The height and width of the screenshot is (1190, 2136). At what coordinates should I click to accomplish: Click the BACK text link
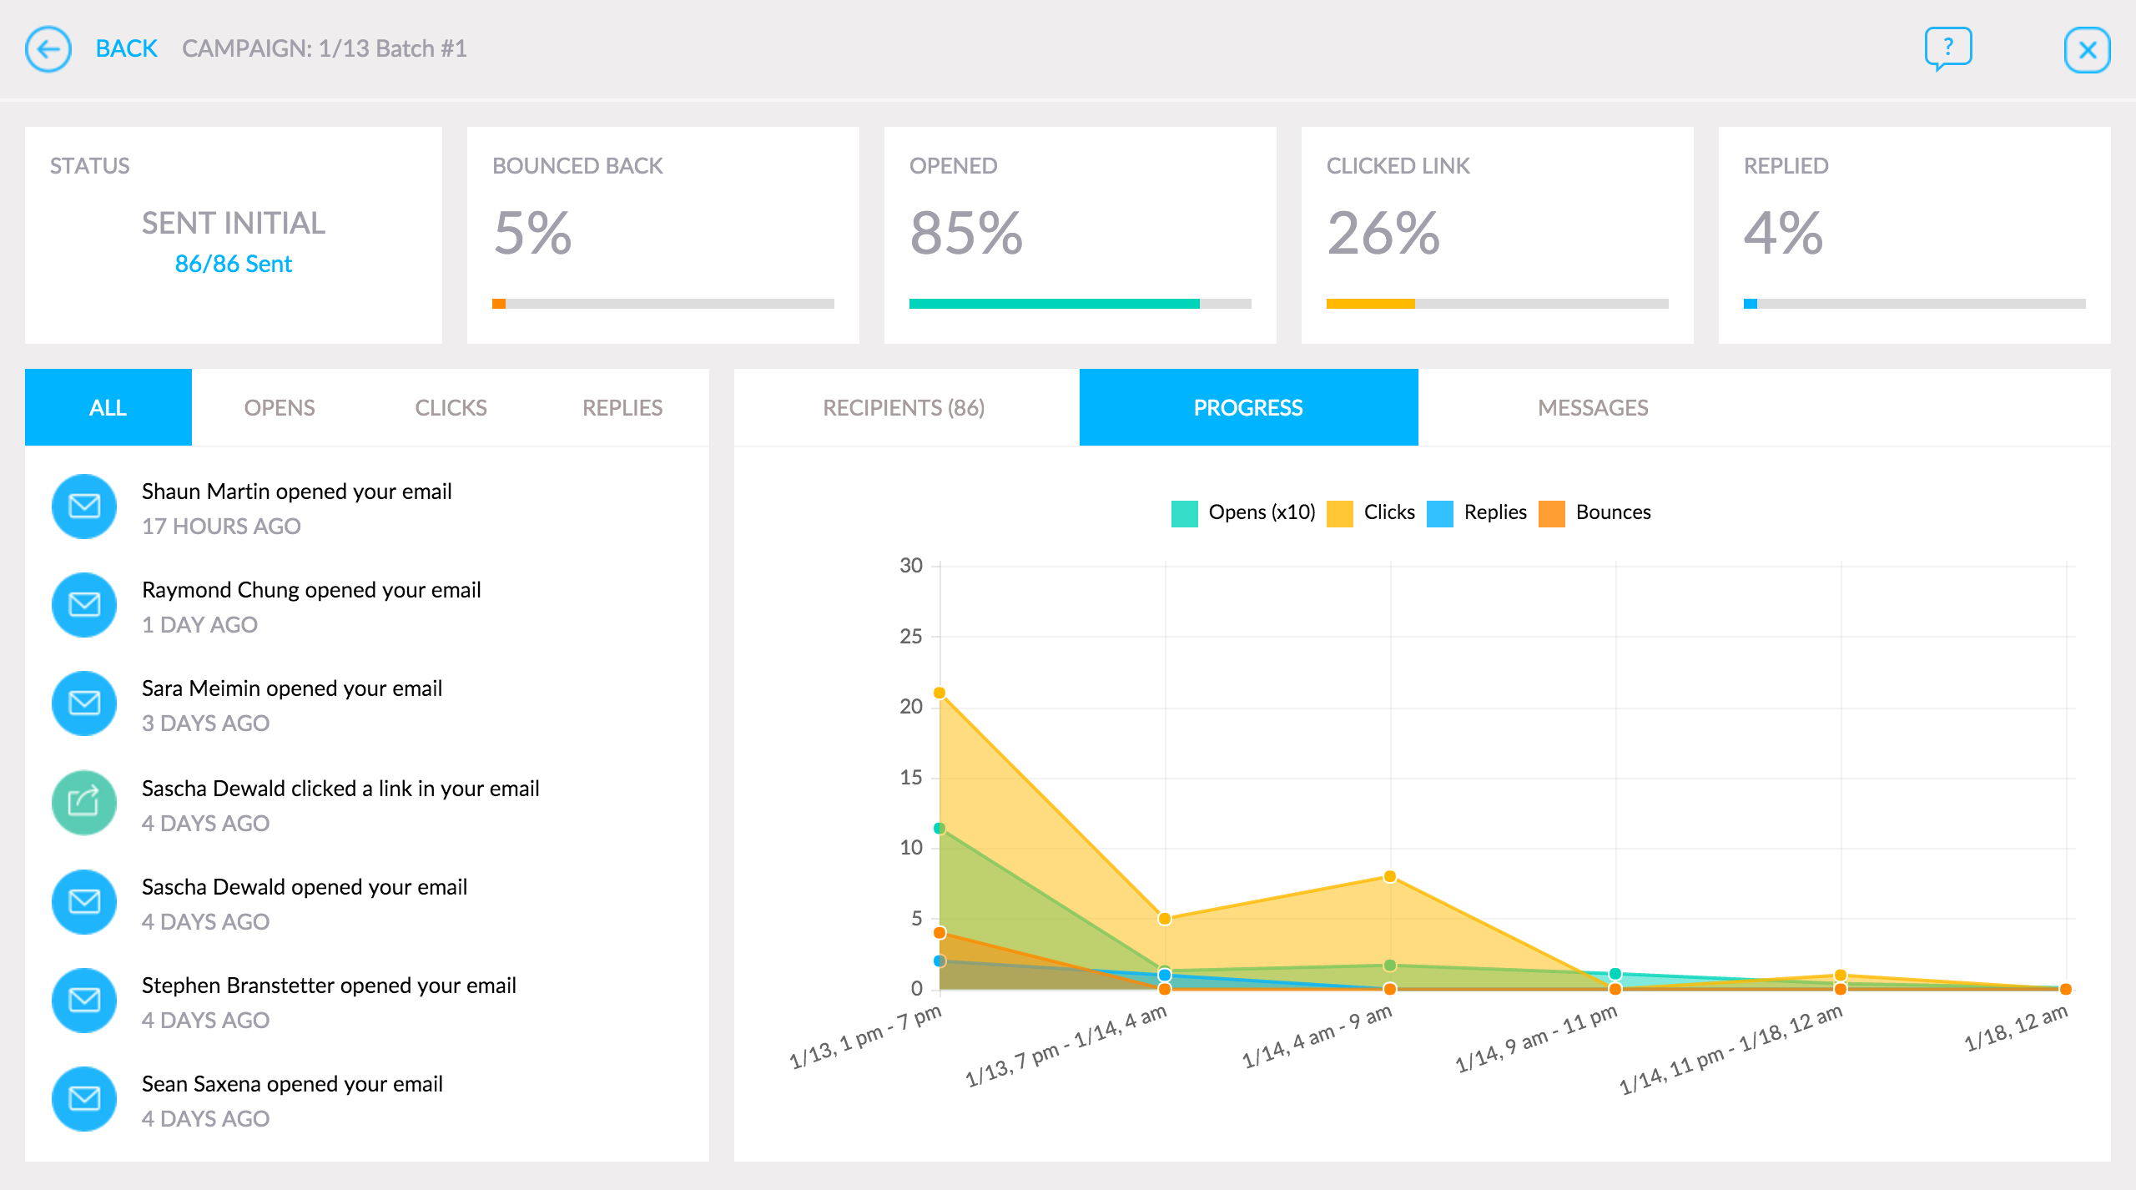(126, 49)
